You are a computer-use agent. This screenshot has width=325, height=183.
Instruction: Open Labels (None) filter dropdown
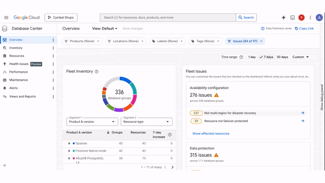pyautogui.click(x=167, y=41)
